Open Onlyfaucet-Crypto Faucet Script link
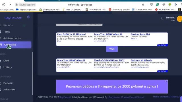The height and width of the screenshot is (102, 182). (x=126, y=97)
